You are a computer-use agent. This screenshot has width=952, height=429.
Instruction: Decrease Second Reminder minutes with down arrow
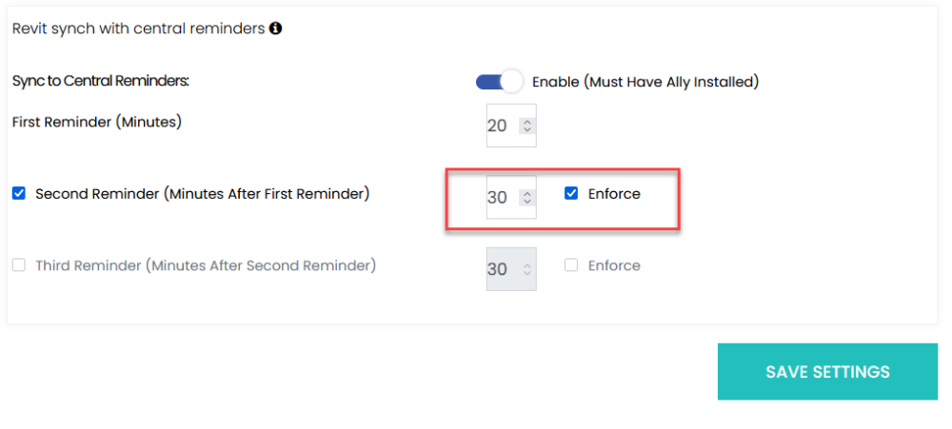pos(526,203)
